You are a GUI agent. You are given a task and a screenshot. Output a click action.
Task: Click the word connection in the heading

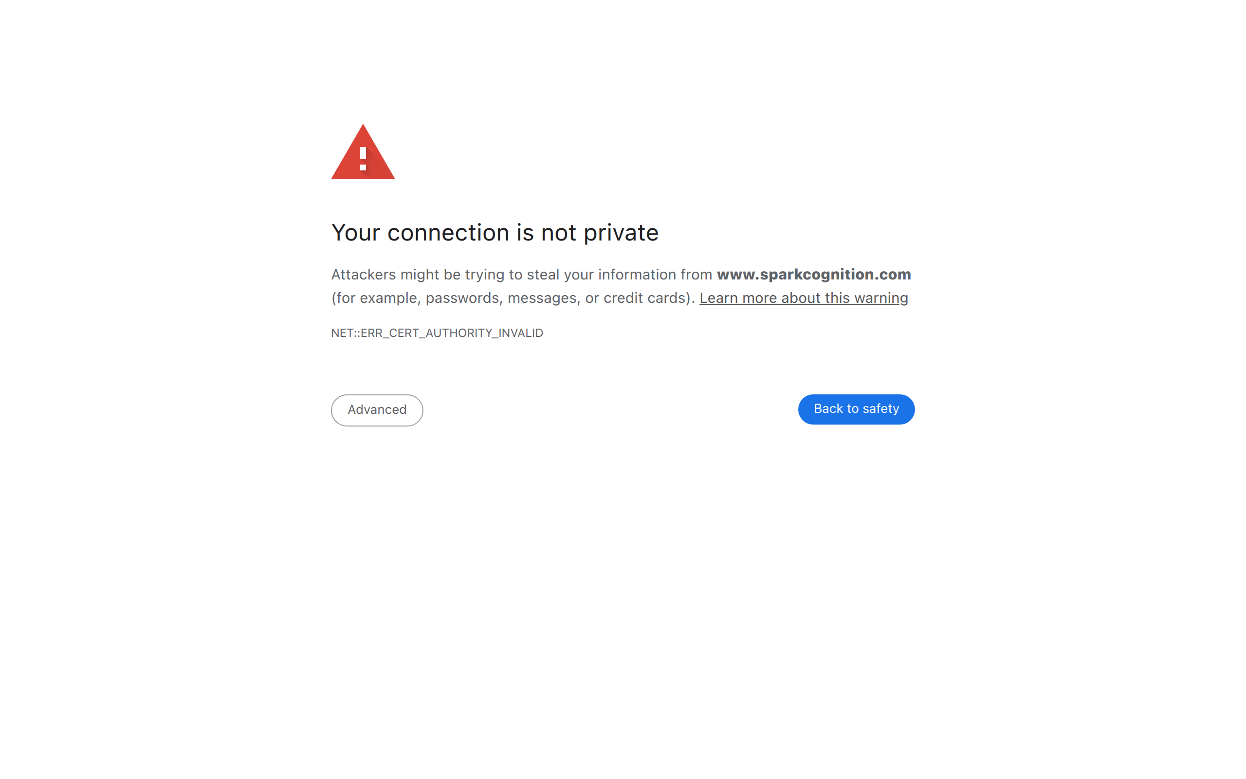(x=448, y=233)
